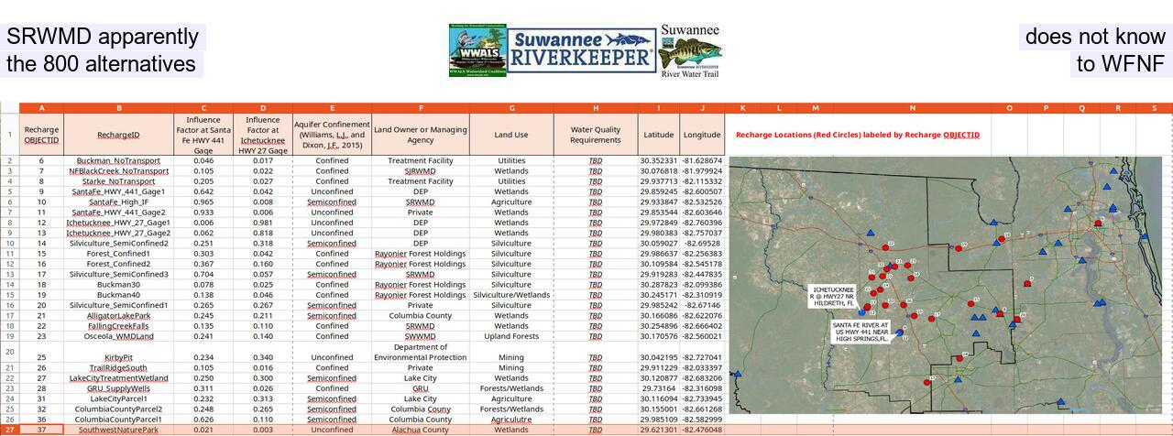This screenshot has width=1173, height=436.
Task: Click the SouthwestNaturePark cell
Action: tap(118, 430)
